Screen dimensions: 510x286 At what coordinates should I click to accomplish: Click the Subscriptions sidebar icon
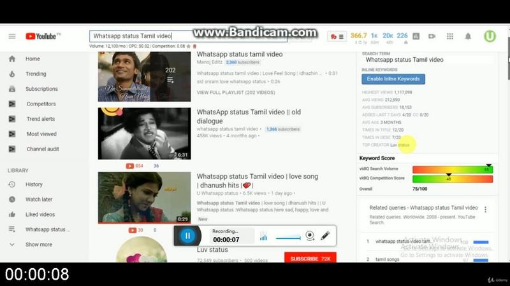tap(12, 89)
